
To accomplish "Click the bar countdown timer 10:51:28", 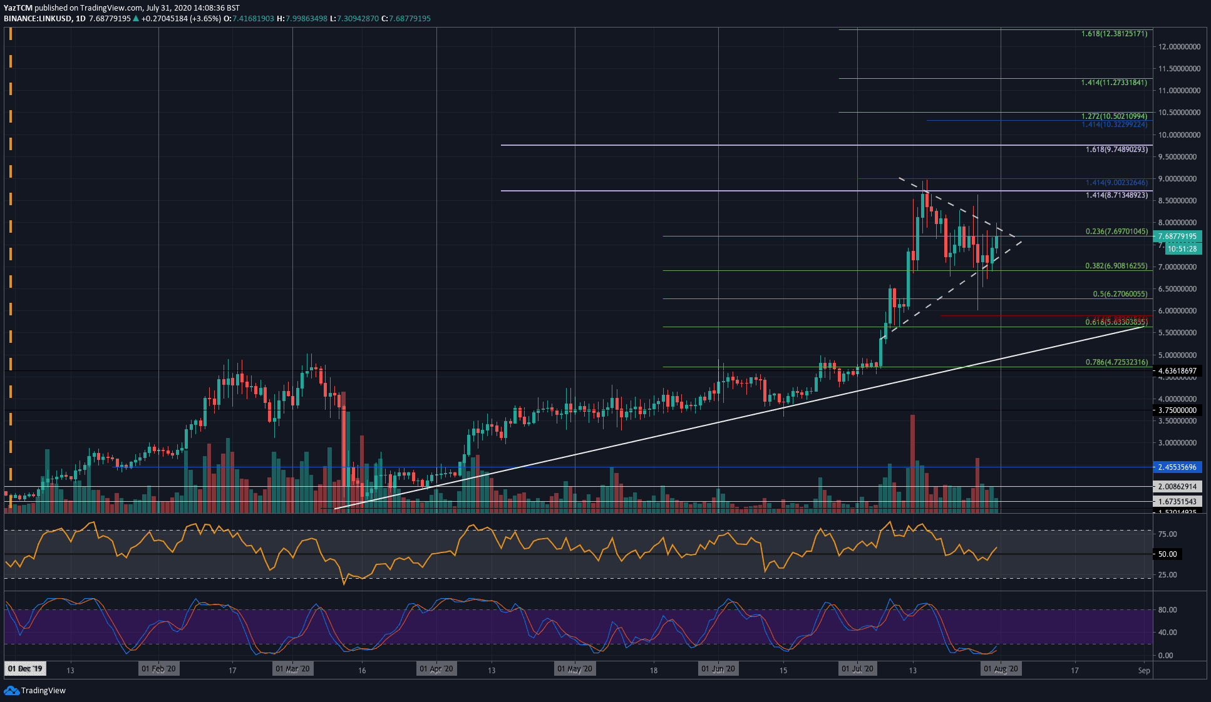I will [x=1182, y=248].
